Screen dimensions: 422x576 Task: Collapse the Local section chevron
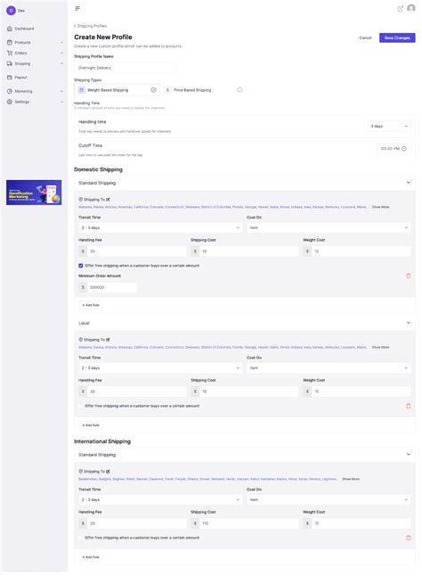(408, 323)
